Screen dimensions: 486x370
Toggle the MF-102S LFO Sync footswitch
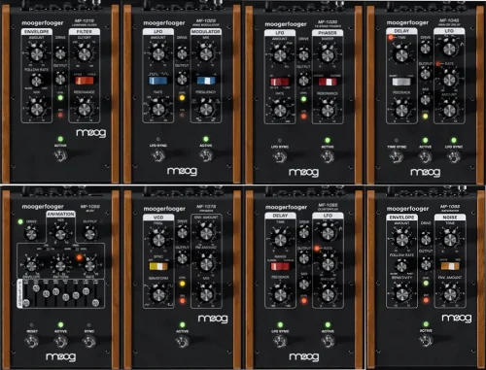[158, 156]
